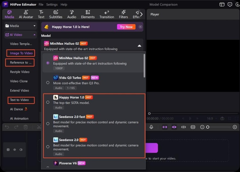Select Vidu Q3 Turbo radio button
This screenshot has height=172, width=240.
pos(48,83)
